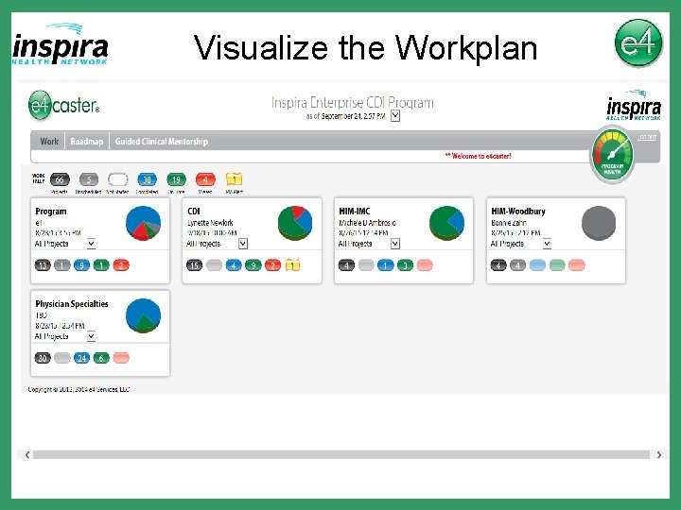The image size is (681, 510).
Task: Expand the September 24 date dropdown
Action: click(x=395, y=116)
